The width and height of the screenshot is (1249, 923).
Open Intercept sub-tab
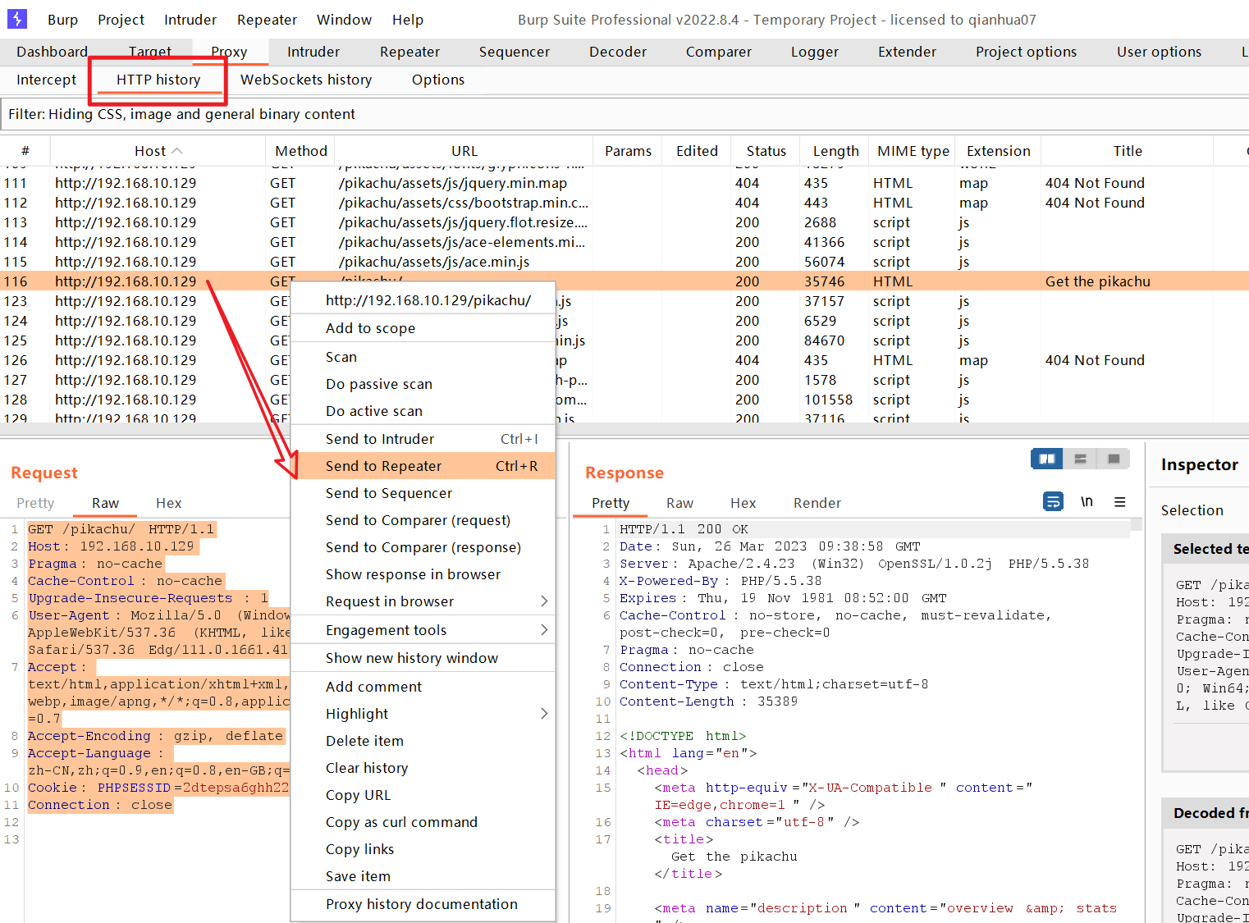pos(46,80)
